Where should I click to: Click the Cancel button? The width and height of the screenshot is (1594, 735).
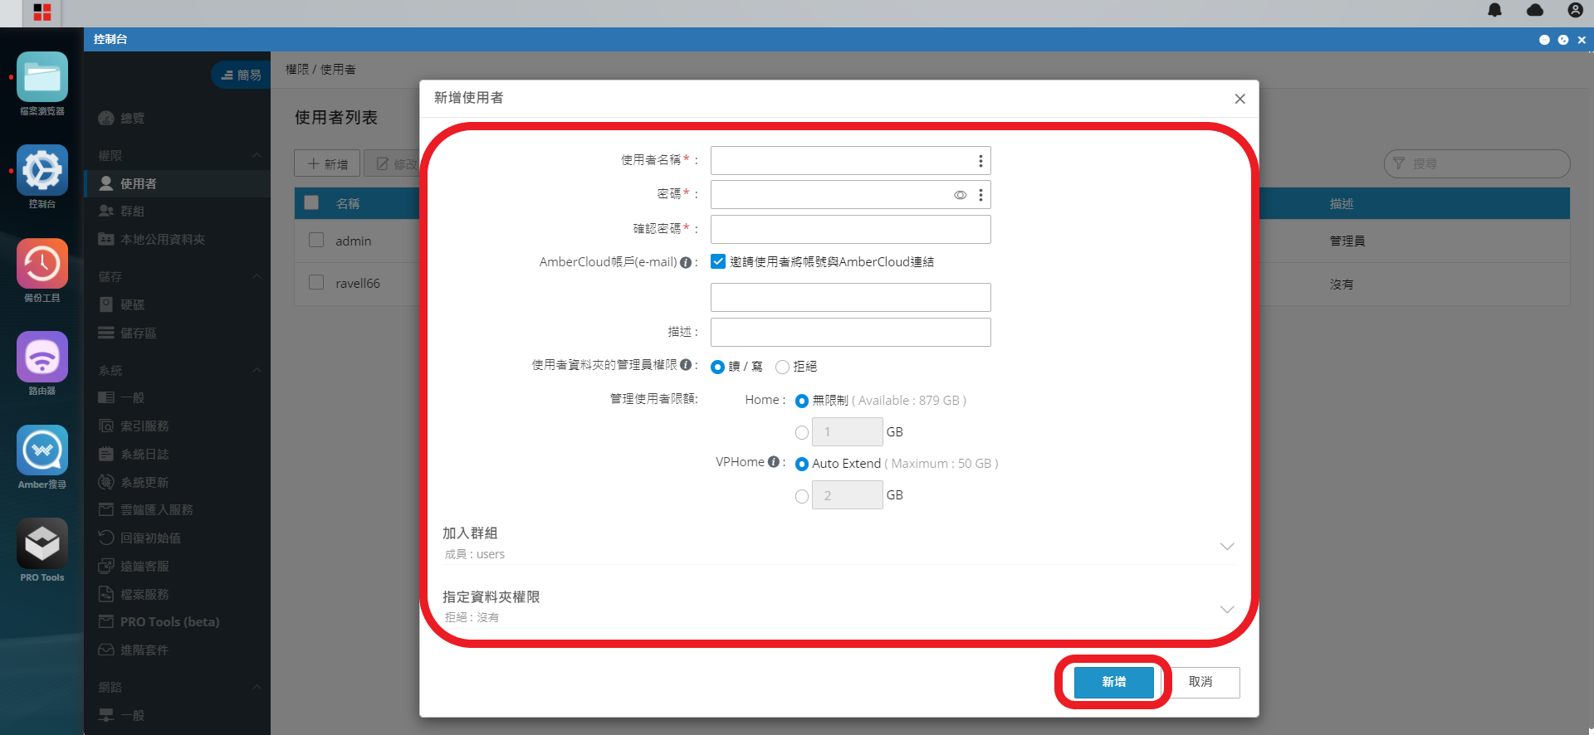tap(1200, 682)
